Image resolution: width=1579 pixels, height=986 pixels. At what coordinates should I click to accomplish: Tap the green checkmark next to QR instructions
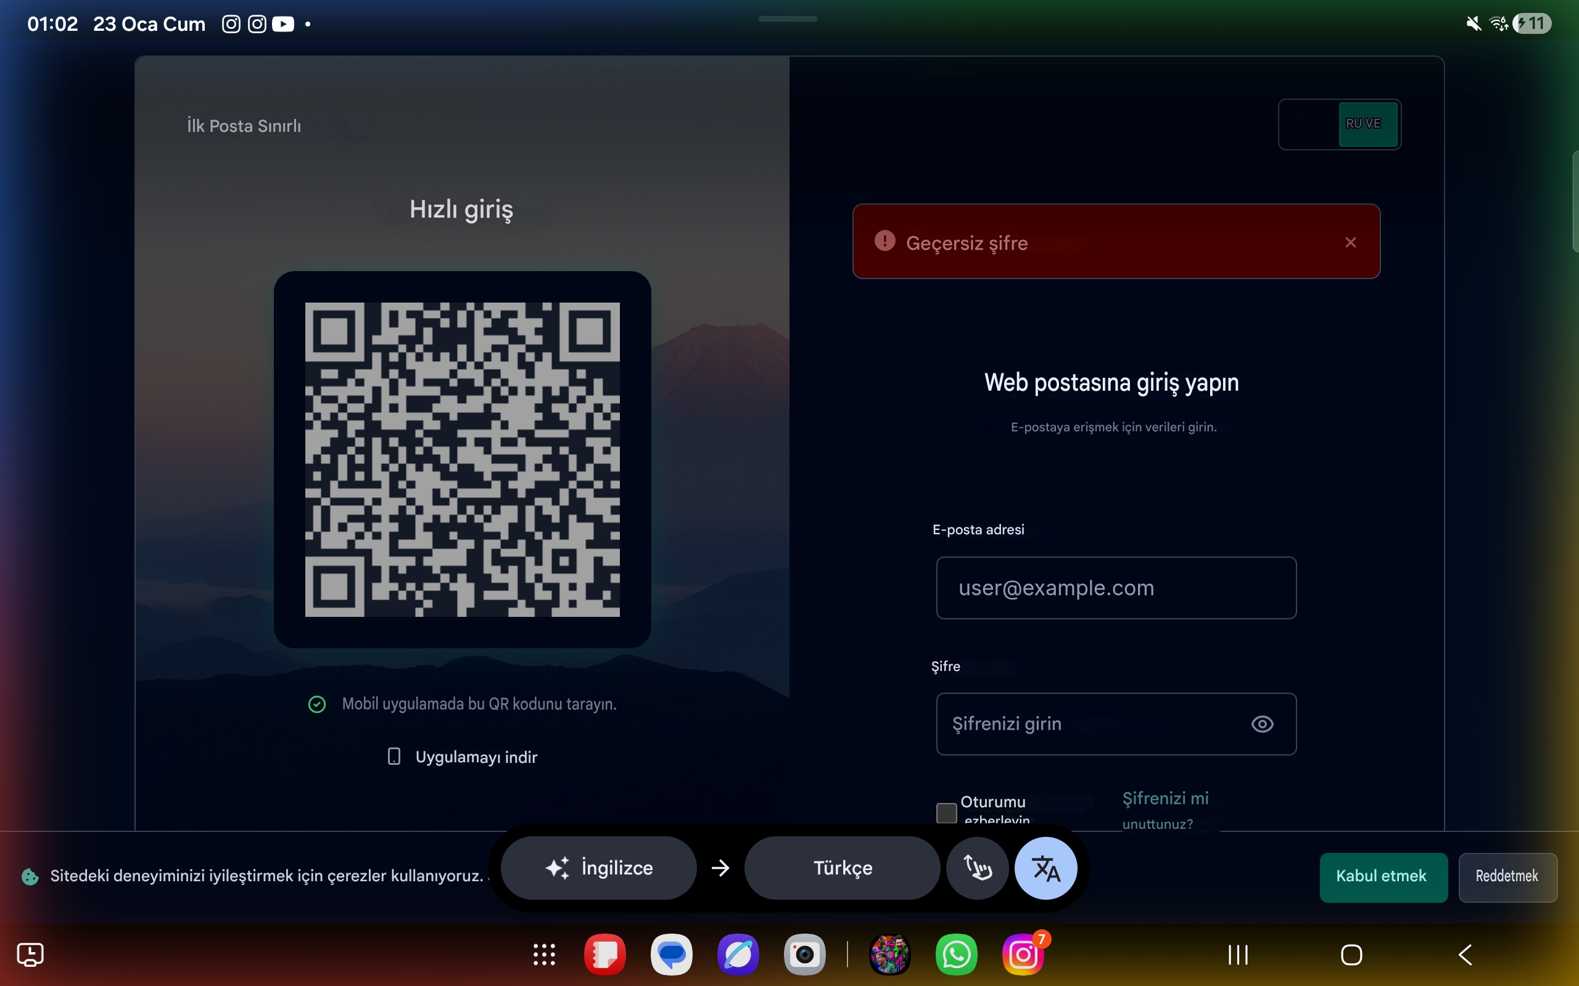(317, 704)
